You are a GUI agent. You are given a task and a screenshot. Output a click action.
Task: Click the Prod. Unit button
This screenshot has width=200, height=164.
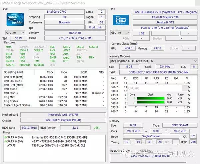(x=95, y=27)
